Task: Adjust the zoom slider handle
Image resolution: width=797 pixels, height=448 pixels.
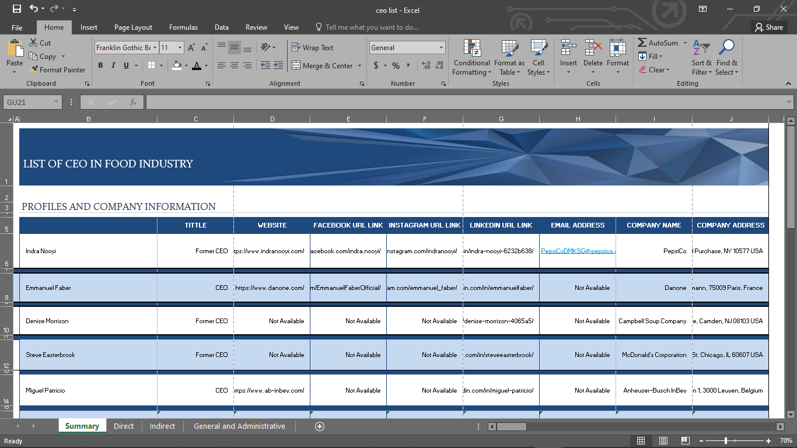Action: (725, 440)
